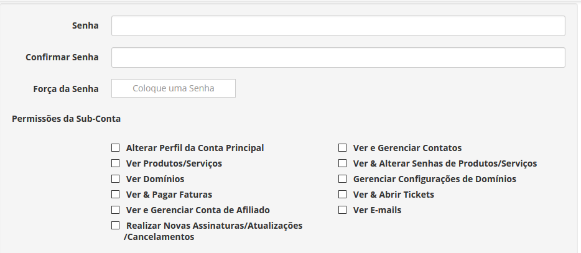Tick Realizar Novas Assinaturas/Atualizações checkbox
The width and height of the screenshot is (581, 253).
pos(115,226)
